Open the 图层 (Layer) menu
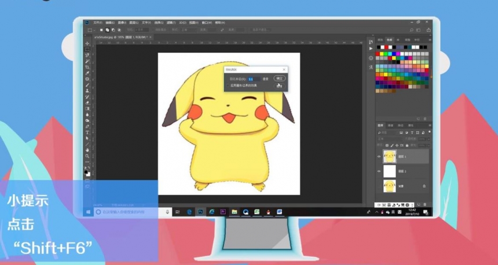Viewport: 498px width, 265px height. [x=134, y=23]
